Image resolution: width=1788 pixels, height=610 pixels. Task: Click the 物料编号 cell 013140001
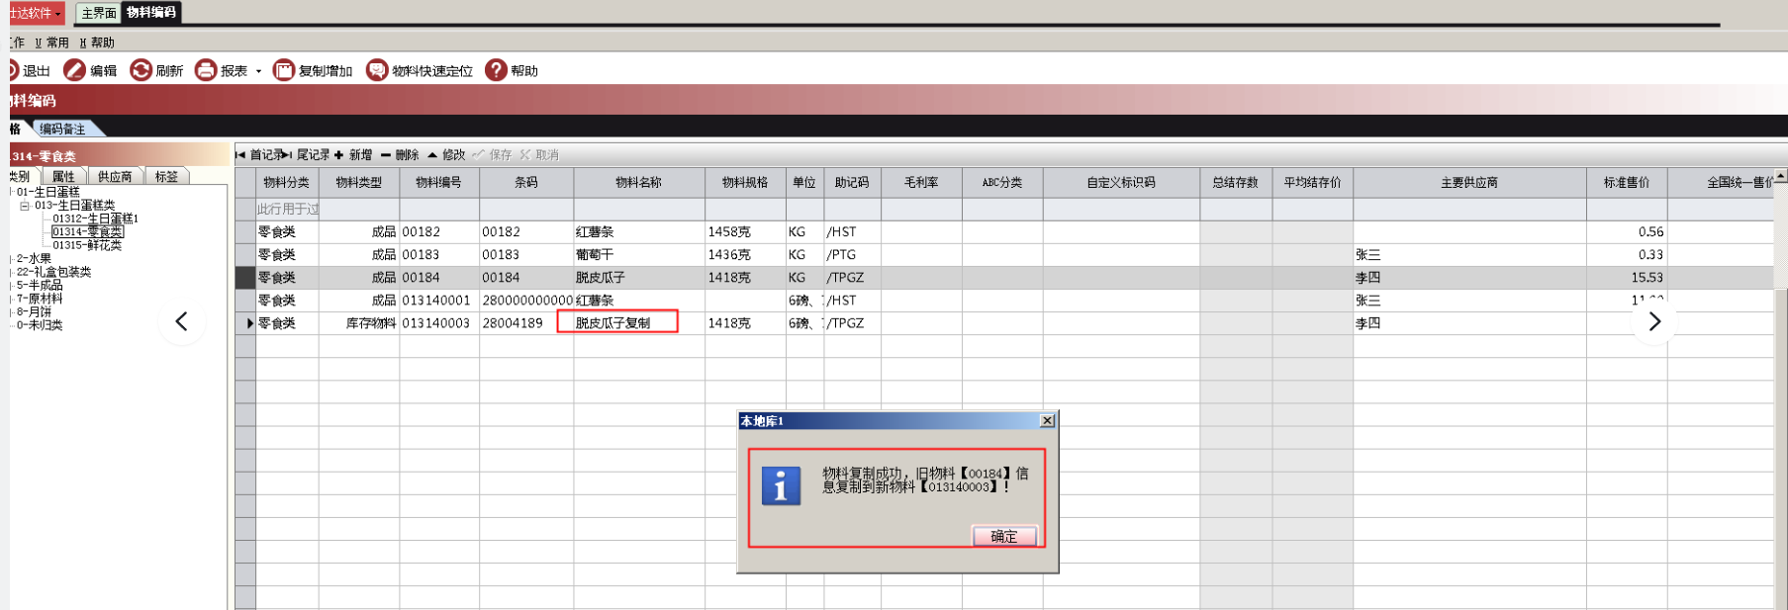439,301
